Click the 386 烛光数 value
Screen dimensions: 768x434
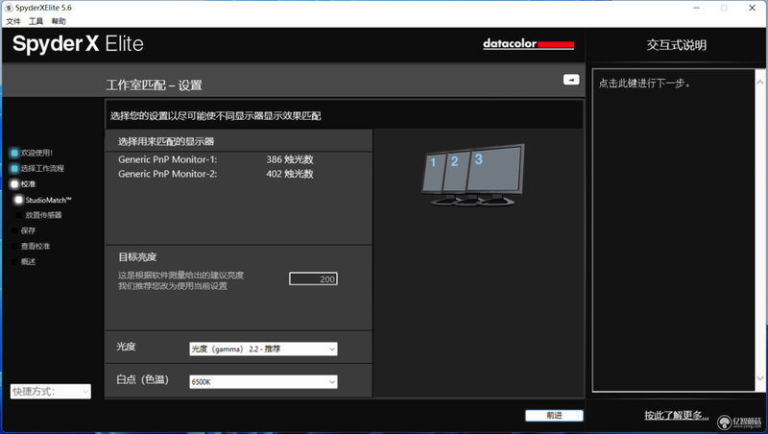tap(290, 159)
